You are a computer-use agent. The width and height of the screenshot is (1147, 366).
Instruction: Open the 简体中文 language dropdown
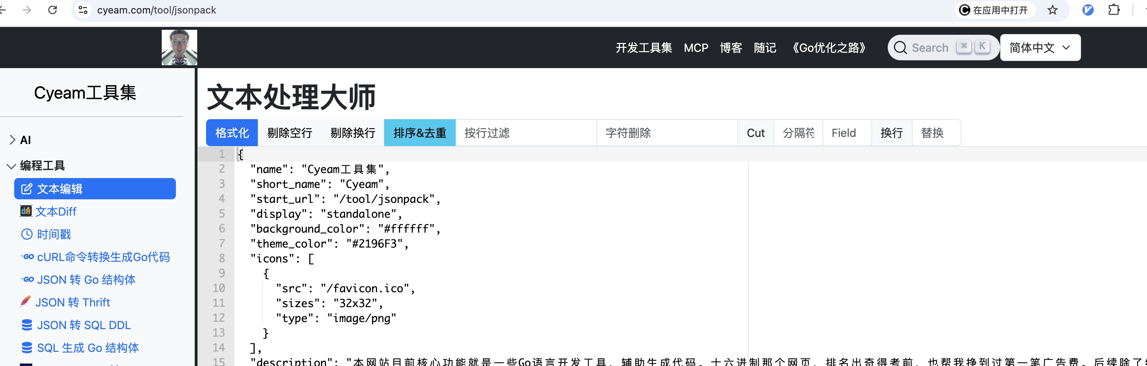point(1040,47)
